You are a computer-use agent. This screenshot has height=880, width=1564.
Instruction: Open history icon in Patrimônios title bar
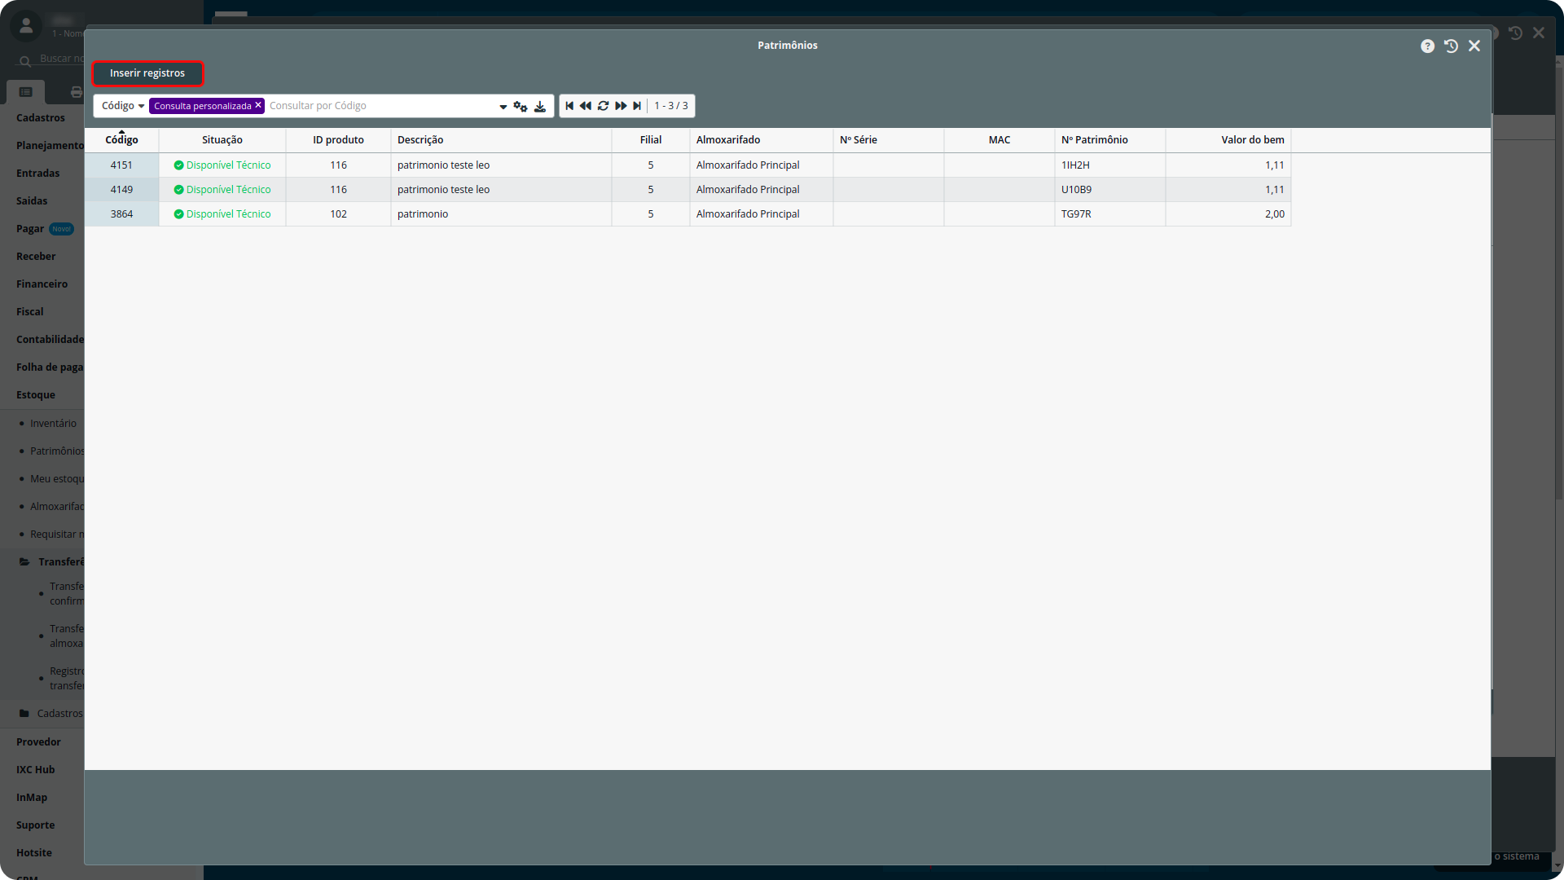1451,46
